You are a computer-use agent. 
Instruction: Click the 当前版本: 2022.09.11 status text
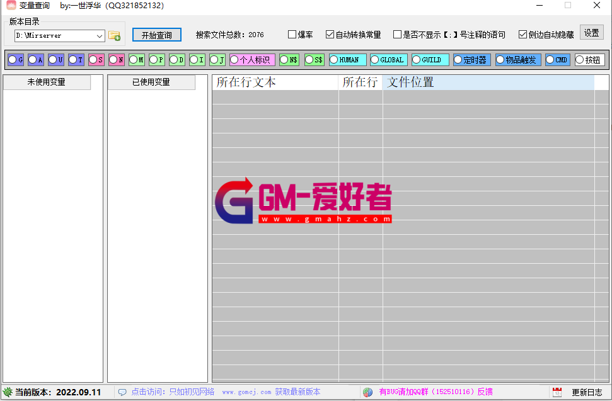click(58, 392)
